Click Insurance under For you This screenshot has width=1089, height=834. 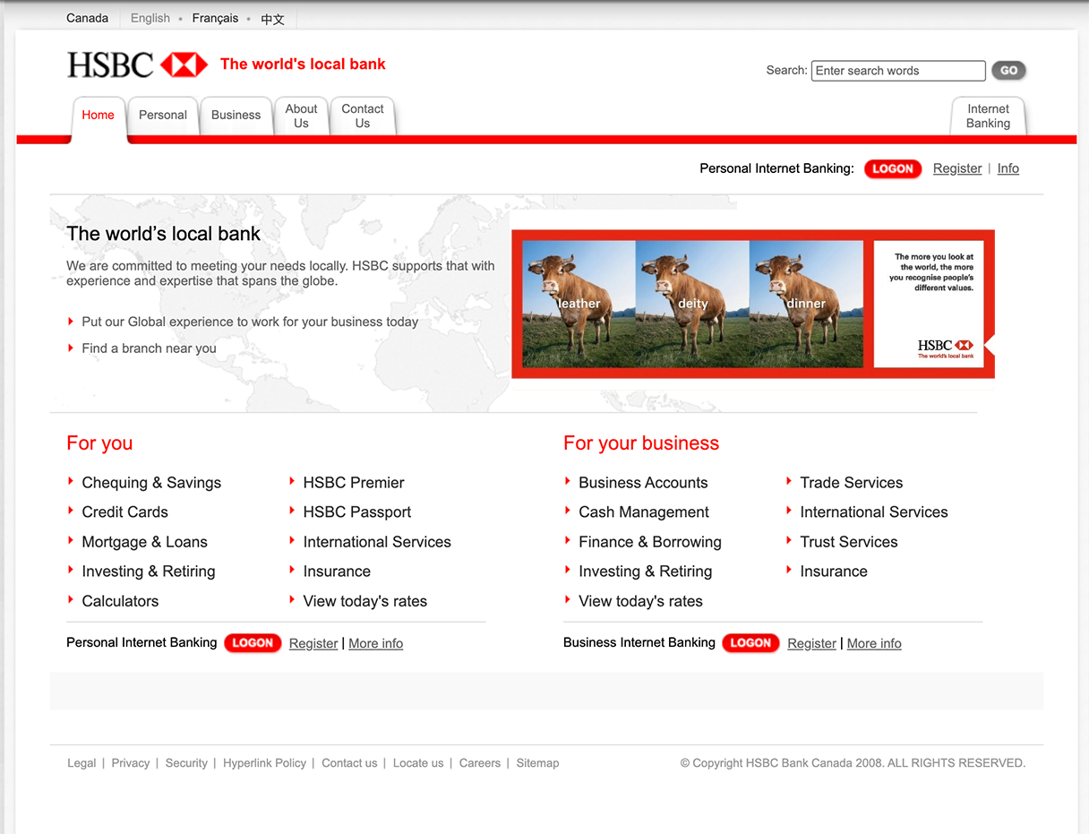tap(337, 572)
